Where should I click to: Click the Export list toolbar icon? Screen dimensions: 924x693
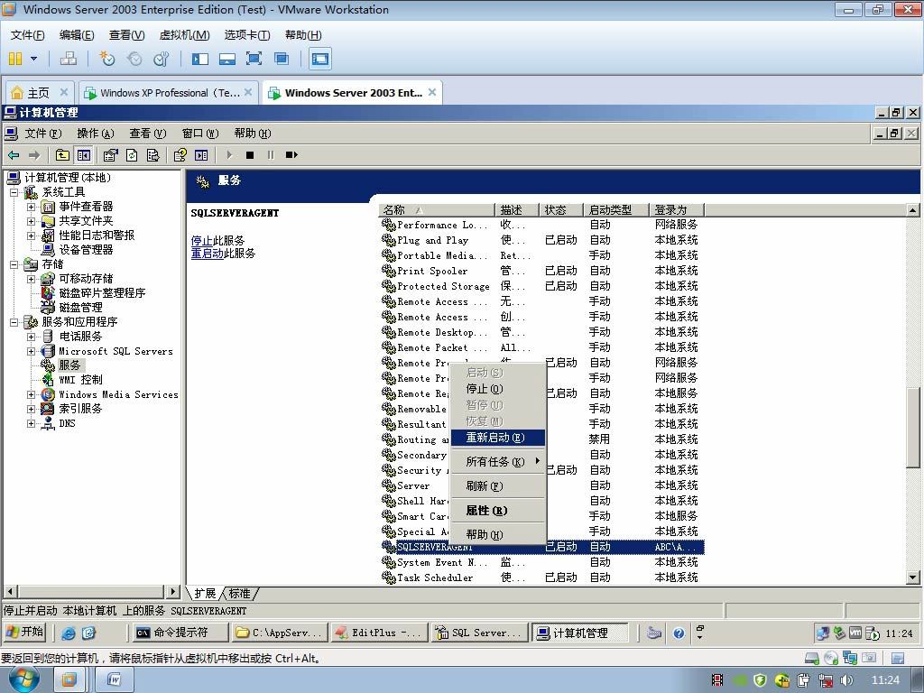tap(152, 155)
